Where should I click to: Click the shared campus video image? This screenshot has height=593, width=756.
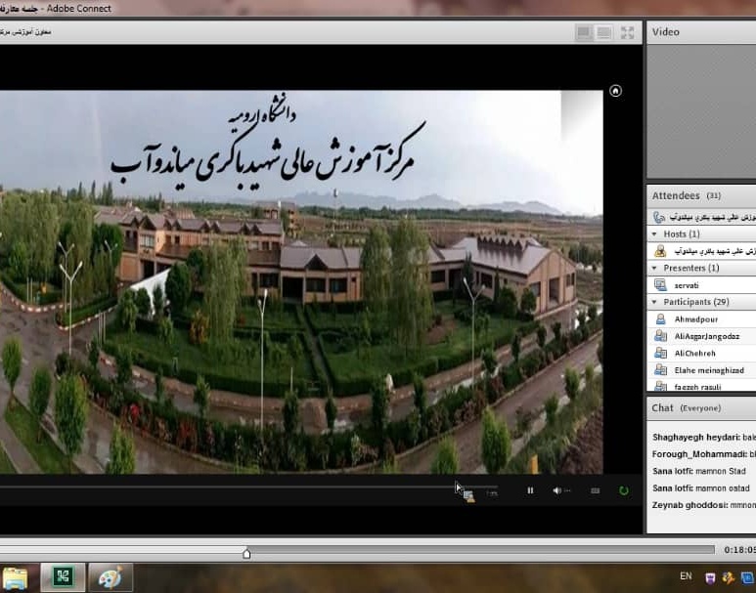301,281
